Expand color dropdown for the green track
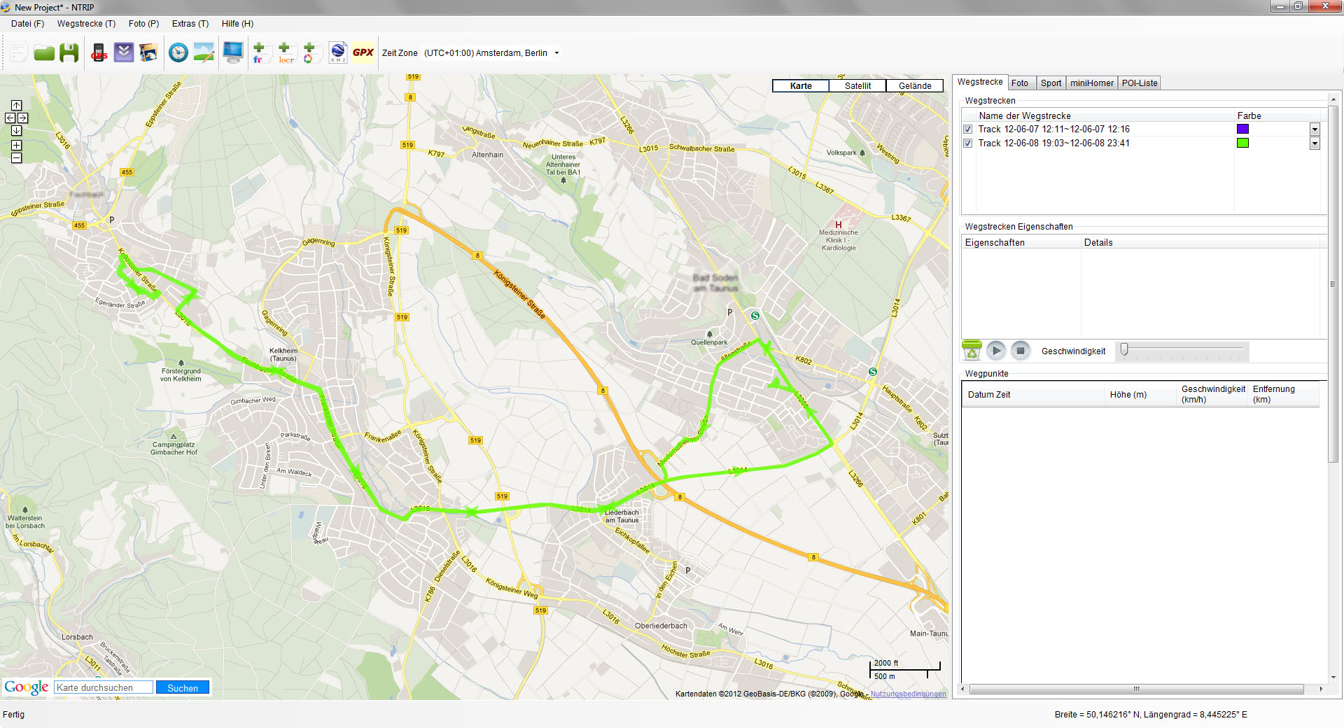1344x728 pixels. click(x=1315, y=143)
